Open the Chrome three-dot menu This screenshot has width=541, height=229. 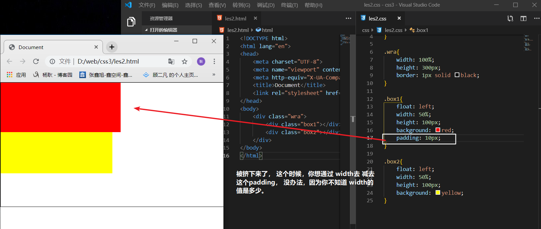click(x=214, y=61)
